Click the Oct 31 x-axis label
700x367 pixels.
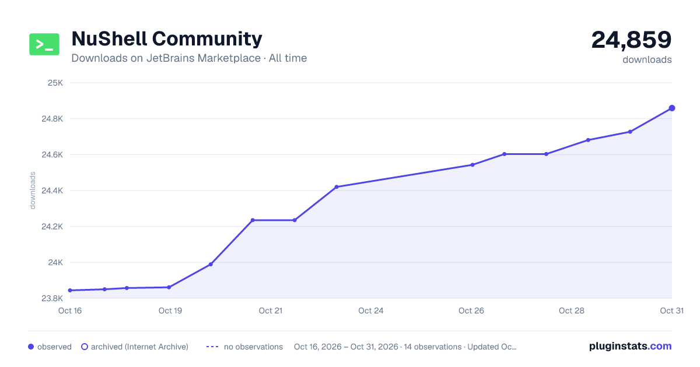click(671, 310)
